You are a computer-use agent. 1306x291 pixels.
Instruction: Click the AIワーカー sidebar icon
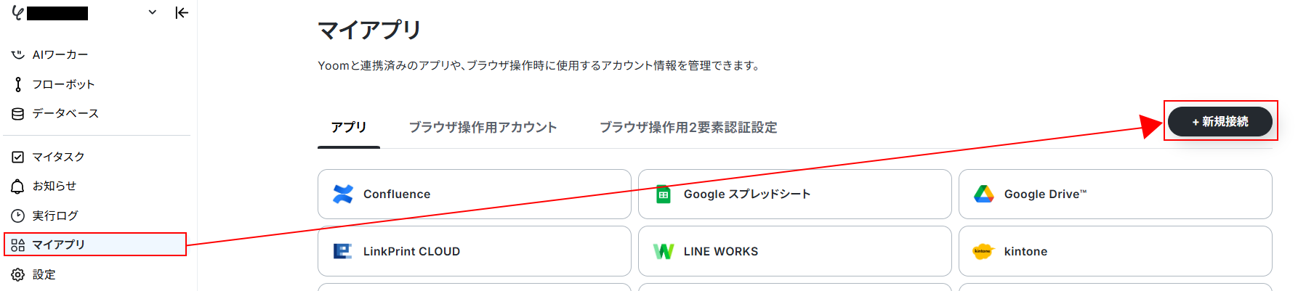coord(18,54)
